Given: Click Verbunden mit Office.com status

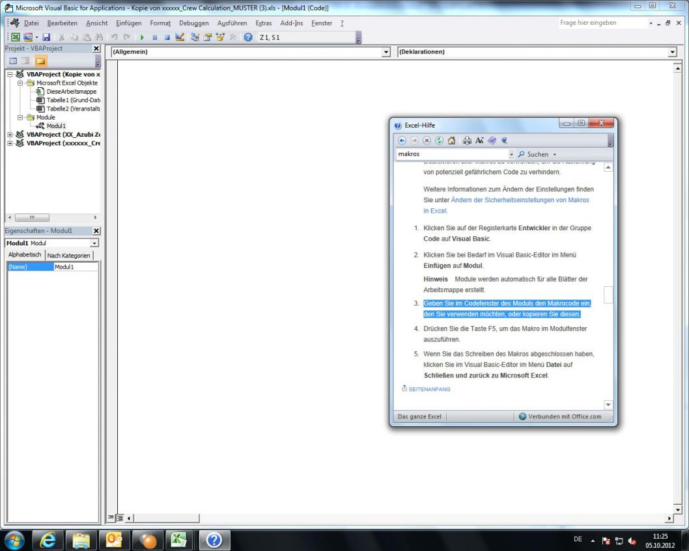Looking at the screenshot, I should pyautogui.click(x=560, y=416).
